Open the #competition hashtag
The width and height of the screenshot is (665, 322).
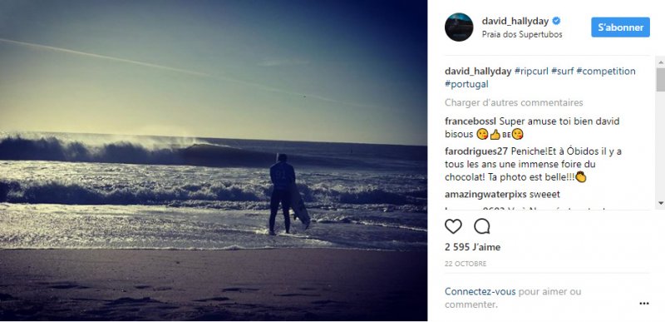(606, 72)
